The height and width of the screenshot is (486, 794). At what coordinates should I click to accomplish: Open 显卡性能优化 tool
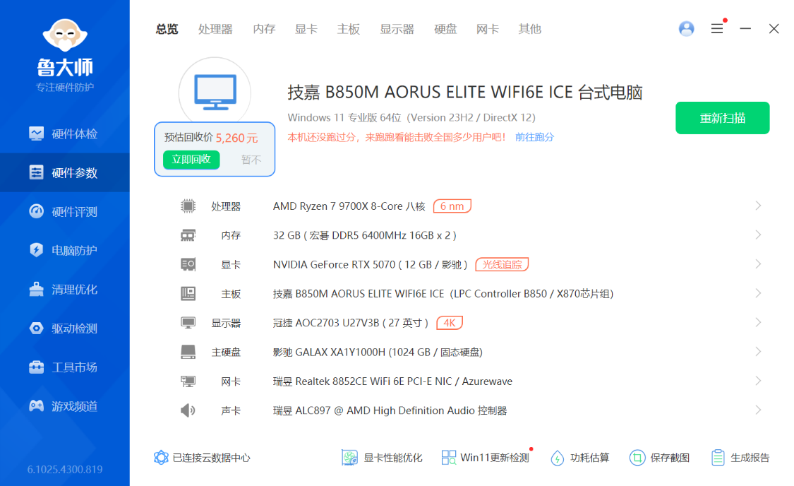coord(383,458)
